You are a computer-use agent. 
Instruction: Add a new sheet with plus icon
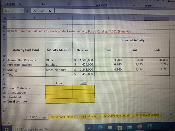[170, 114]
